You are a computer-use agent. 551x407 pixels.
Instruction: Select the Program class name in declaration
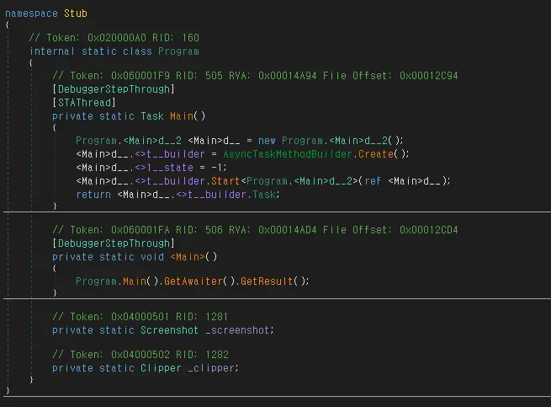coord(179,51)
